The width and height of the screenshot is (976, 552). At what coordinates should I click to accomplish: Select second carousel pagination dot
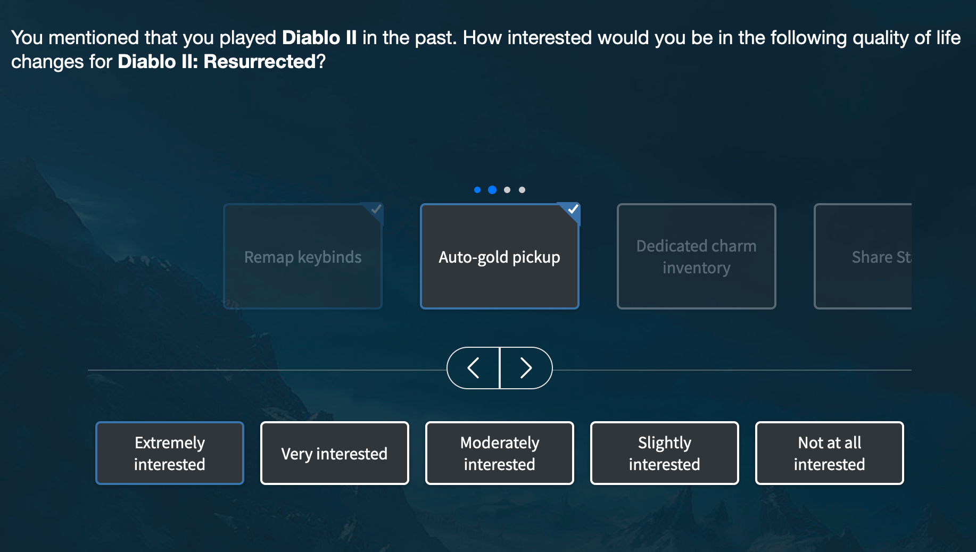(x=492, y=190)
